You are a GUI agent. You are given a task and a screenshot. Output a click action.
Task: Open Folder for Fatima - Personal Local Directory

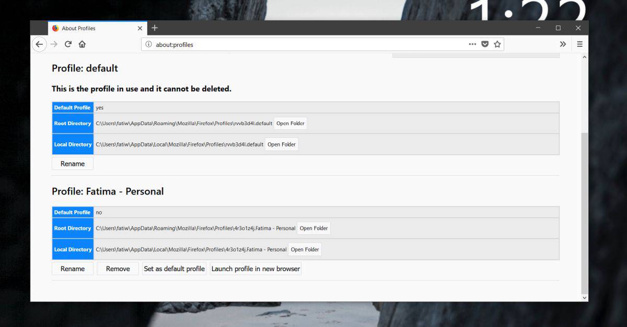pos(305,249)
